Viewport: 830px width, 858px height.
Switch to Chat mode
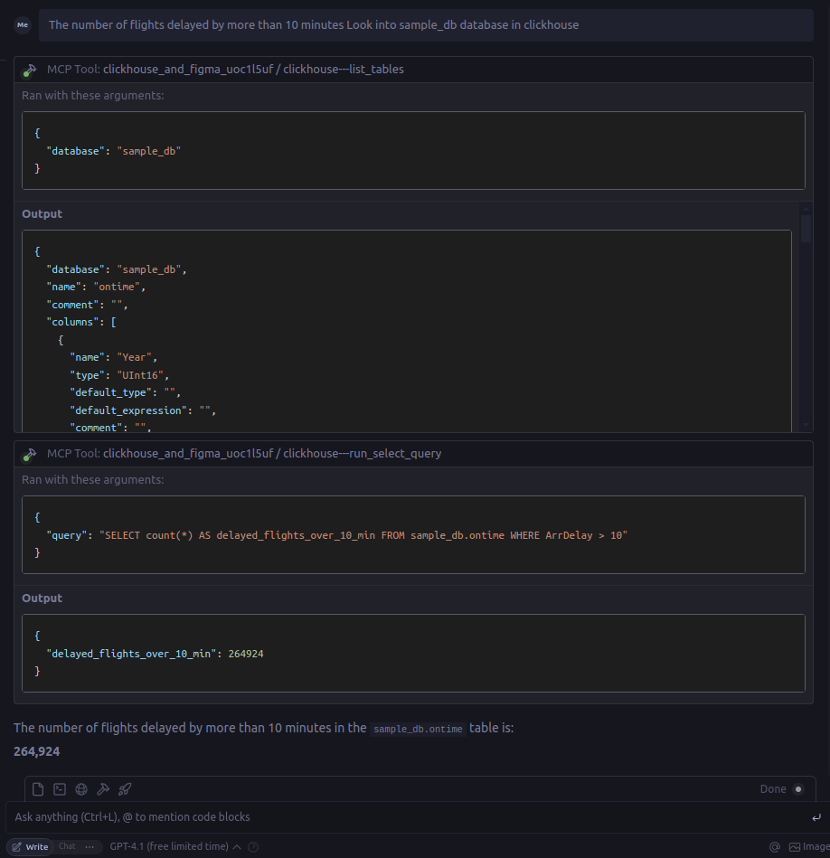coord(67,847)
